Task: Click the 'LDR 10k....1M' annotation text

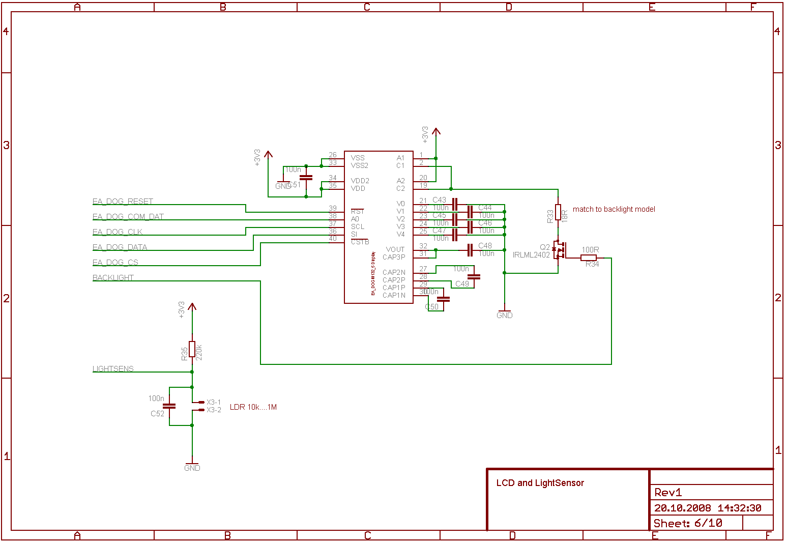Action: click(253, 407)
